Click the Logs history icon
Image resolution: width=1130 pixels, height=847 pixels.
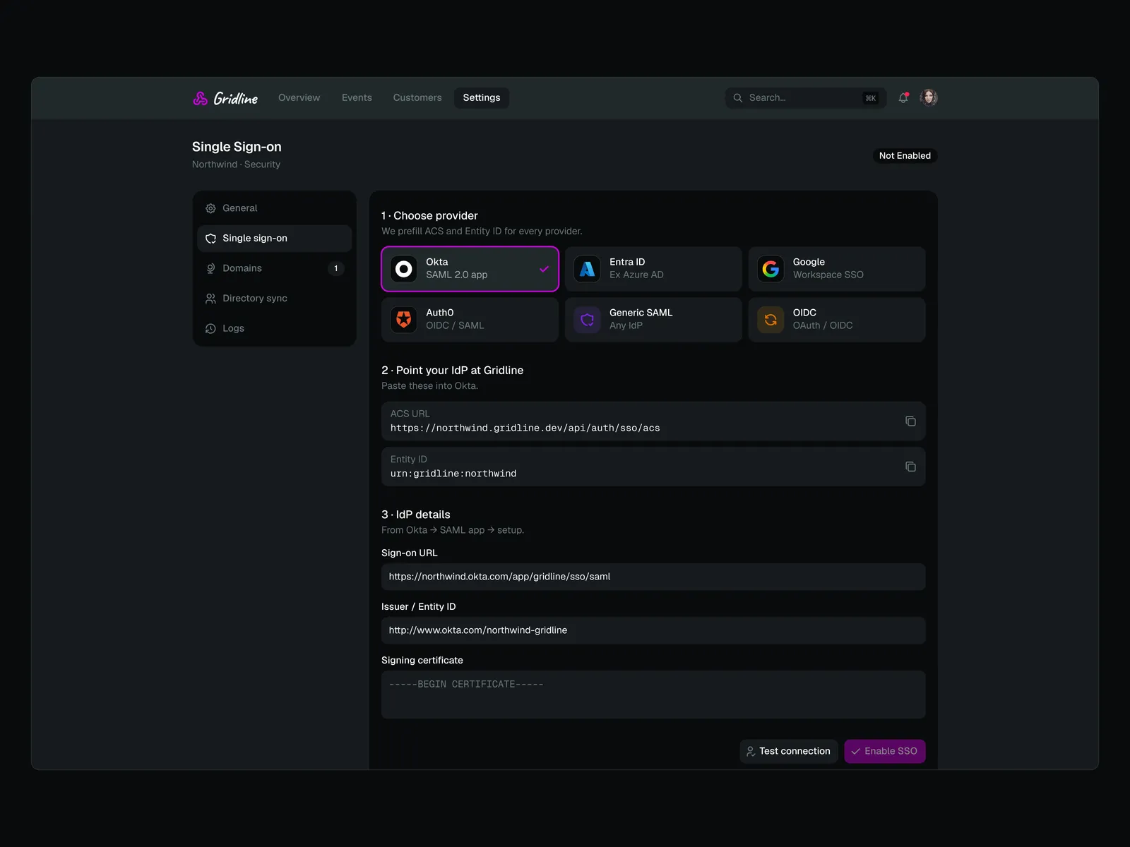pos(210,329)
